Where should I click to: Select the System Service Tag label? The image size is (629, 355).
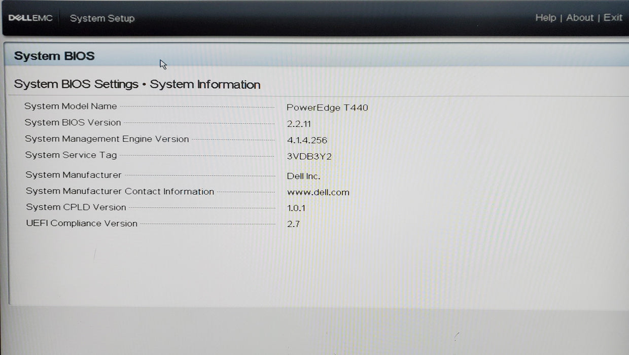[x=71, y=155]
